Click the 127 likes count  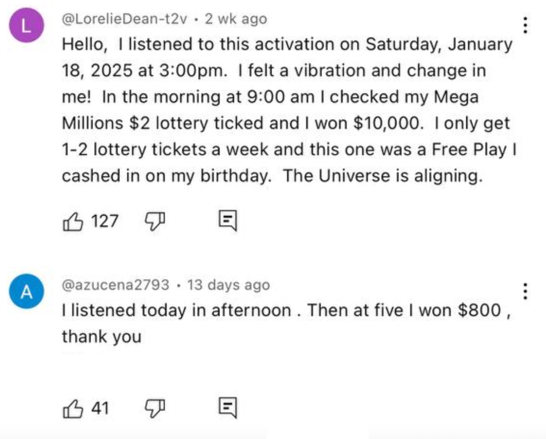coord(105,220)
